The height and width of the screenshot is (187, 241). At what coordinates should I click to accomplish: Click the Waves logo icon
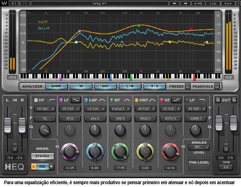4,3
